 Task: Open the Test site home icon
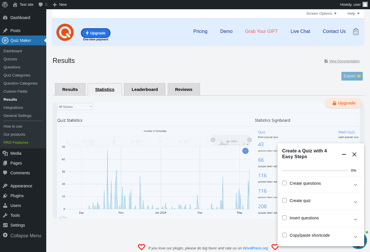click(x=15, y=5)
